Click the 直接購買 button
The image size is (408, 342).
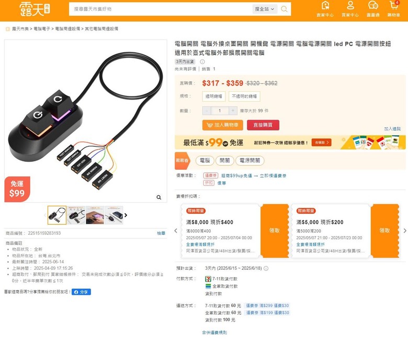(263, 125)
